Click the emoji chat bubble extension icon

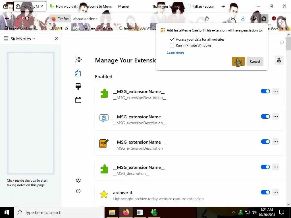(x=104, y=118)
